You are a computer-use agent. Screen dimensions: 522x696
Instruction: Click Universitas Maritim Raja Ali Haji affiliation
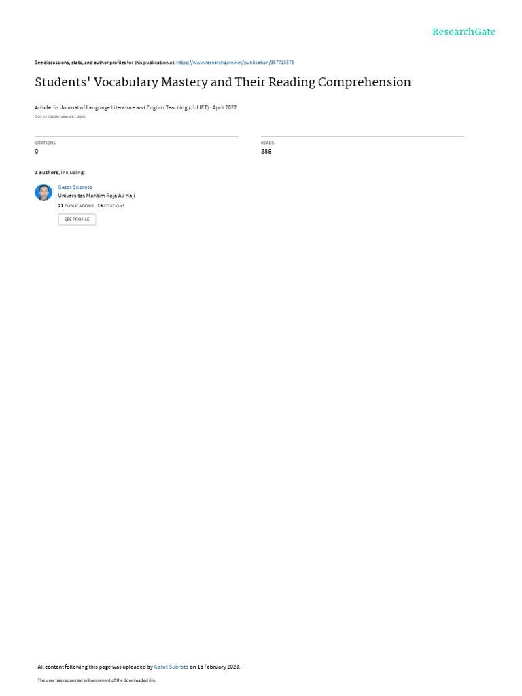point(97,196)
